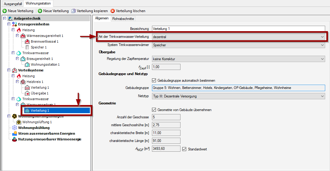
Task: Uncheck Geometrie von Gebäude übernehmen
Action: coord(154,110)
